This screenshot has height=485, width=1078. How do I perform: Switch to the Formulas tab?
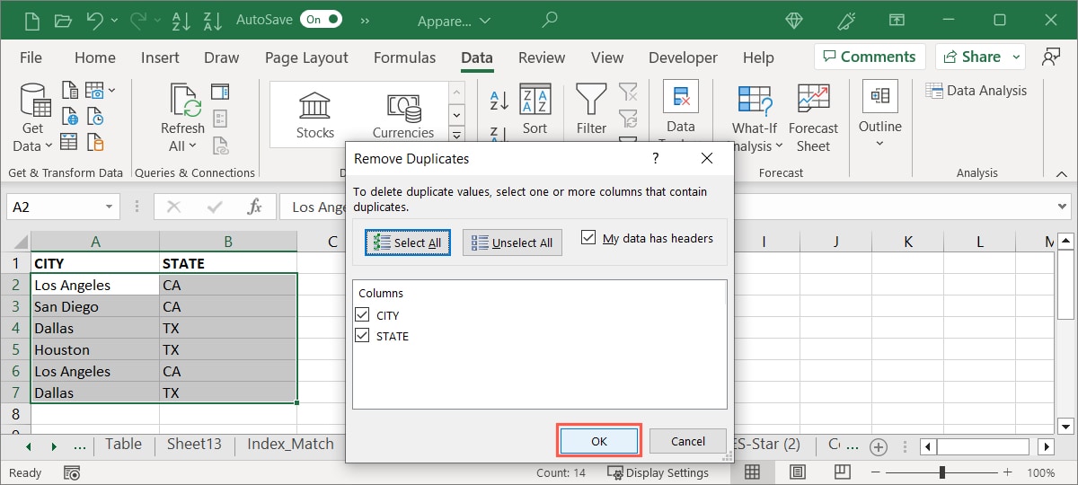[404, 57]
